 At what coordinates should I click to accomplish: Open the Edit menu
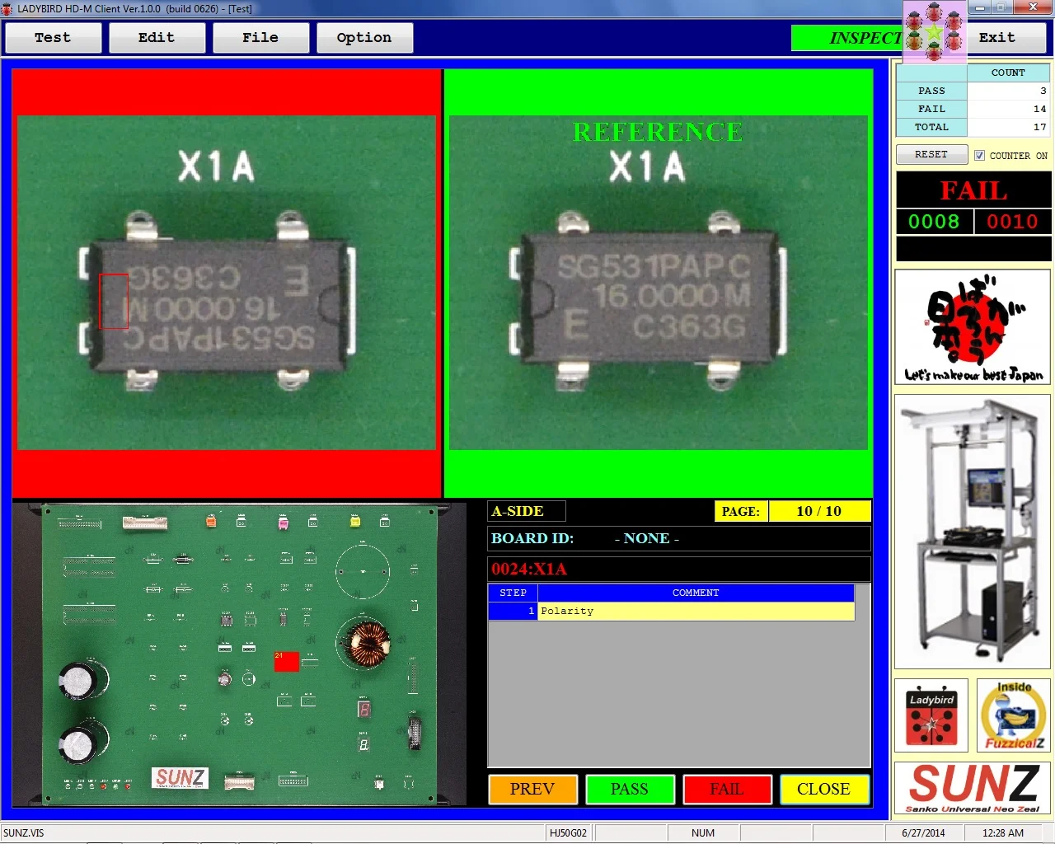pos(157,38)
